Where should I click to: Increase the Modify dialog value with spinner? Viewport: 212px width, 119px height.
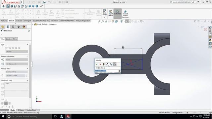tap(119, 70)
